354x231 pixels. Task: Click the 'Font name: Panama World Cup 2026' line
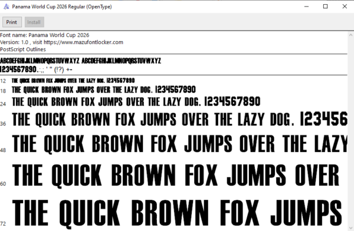(x=45, y=35)
